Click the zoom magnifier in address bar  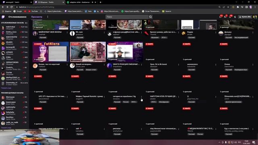pyautogui.click(x=219, y=7)
